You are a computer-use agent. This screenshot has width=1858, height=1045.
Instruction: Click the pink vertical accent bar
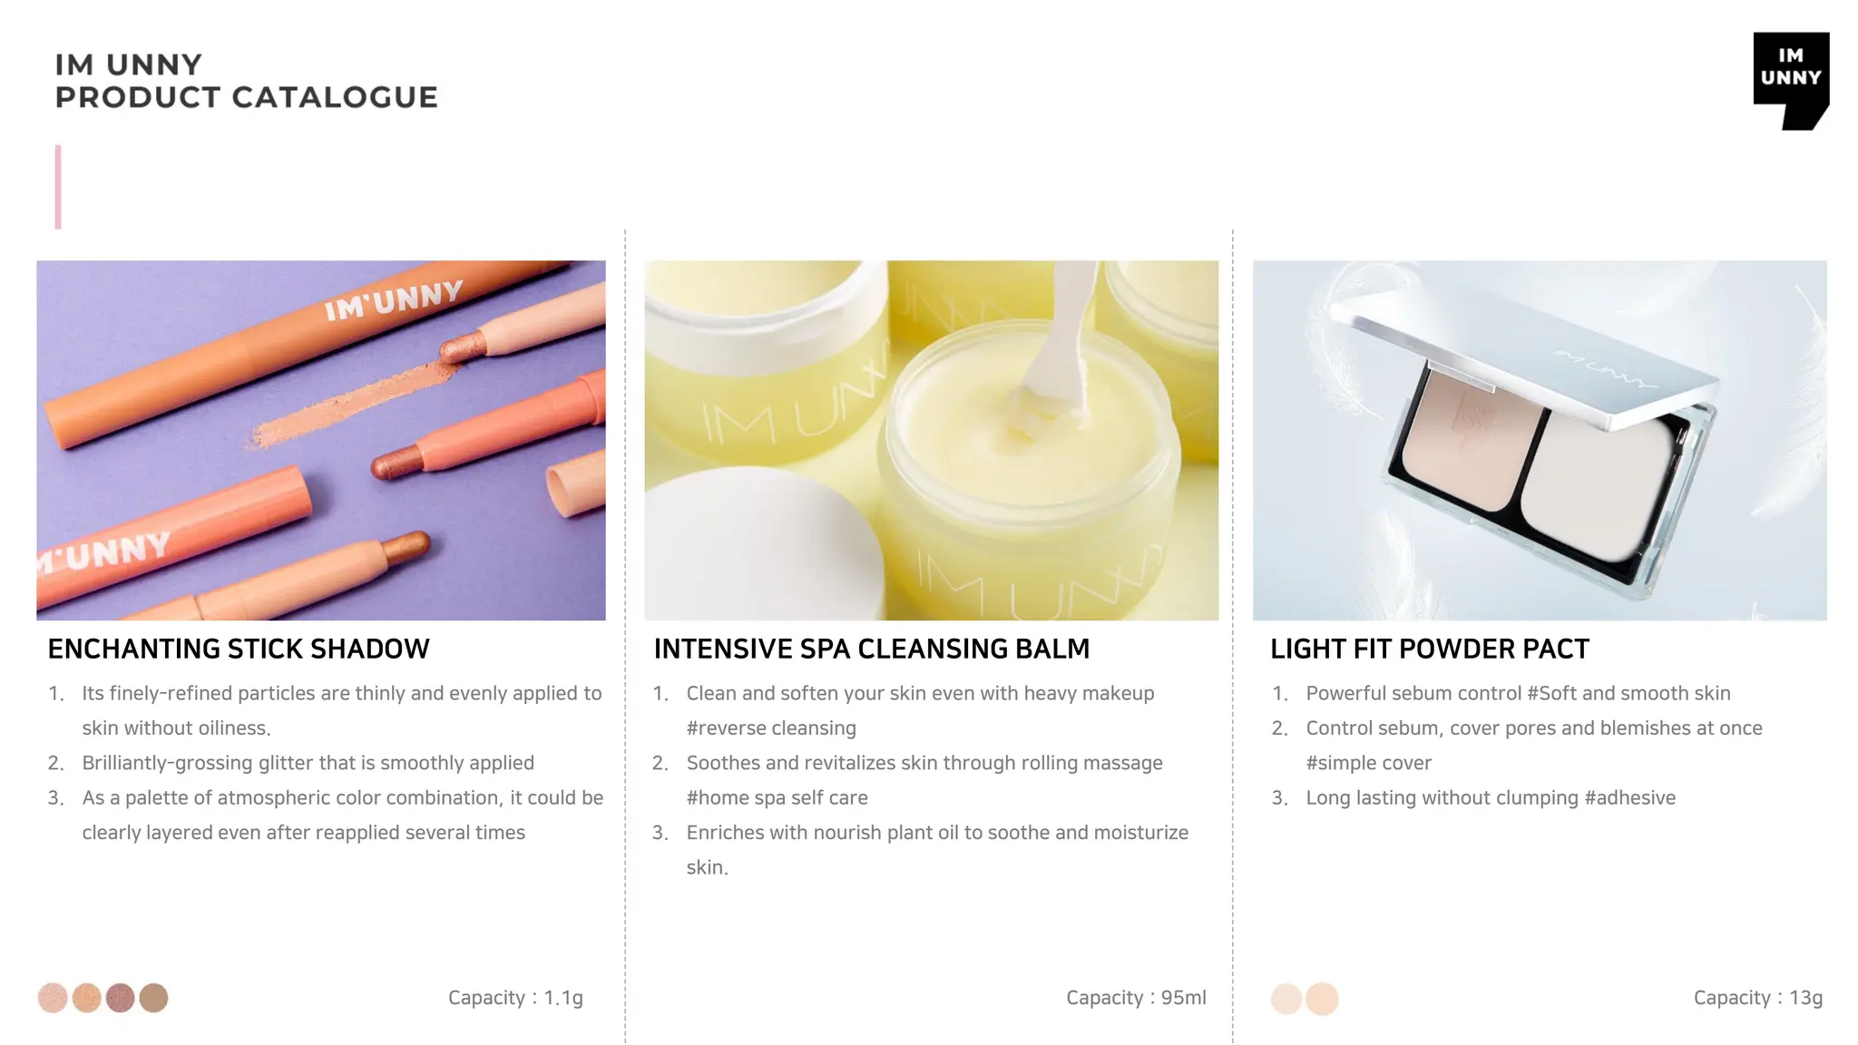point(58,187)
